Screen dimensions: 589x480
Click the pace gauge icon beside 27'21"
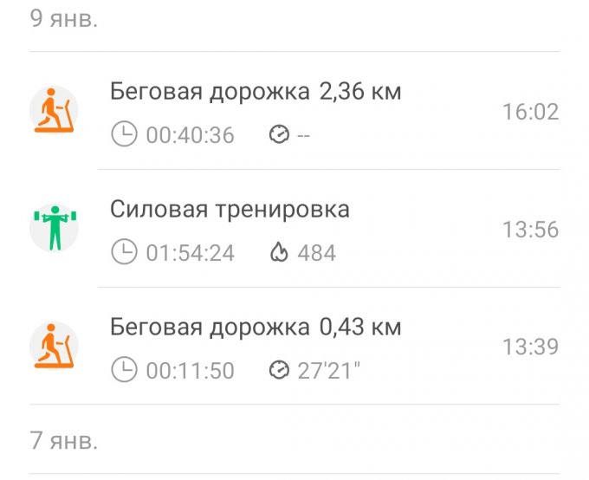[279, 370]
